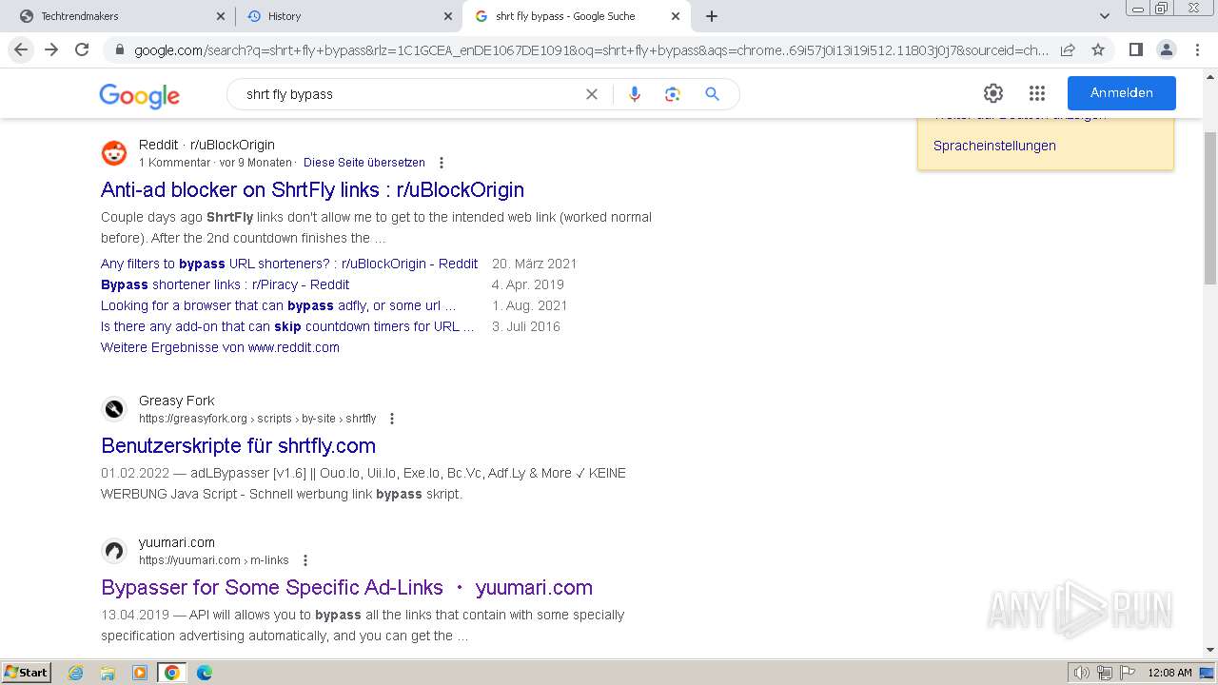The height and width of the screenshot is (685, 1218).
Task: Expand the tab search dropdown
Action: tap(1104, 16)
